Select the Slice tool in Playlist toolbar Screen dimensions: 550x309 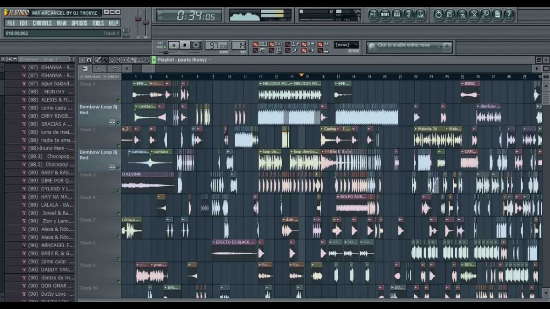[132, 60]
